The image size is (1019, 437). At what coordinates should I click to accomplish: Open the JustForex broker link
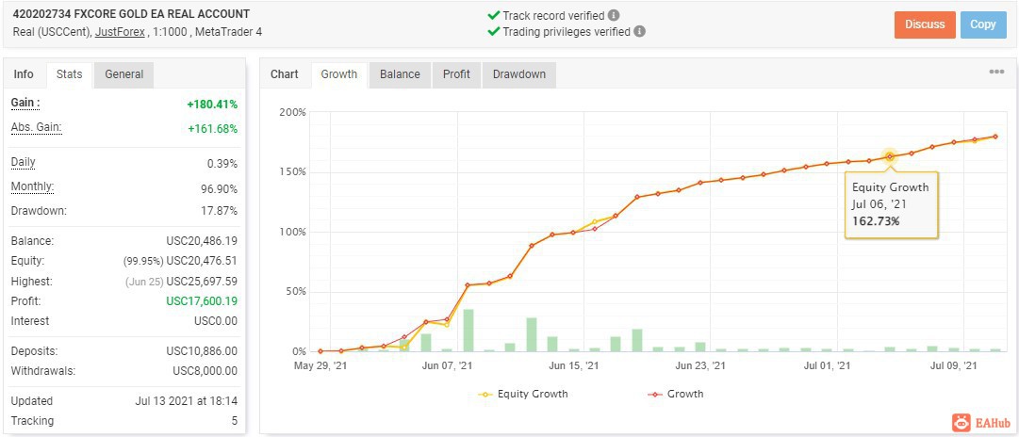point(120,31)
